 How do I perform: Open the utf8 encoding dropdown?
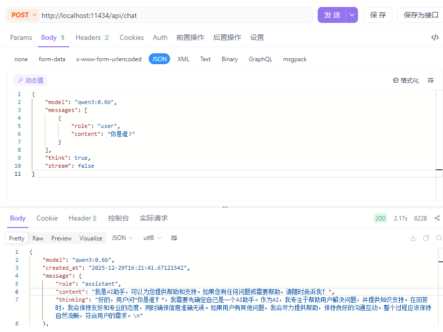(152, 238)
